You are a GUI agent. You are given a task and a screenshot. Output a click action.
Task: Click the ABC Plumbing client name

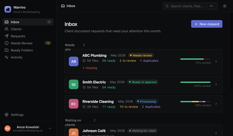pos(95,55)
